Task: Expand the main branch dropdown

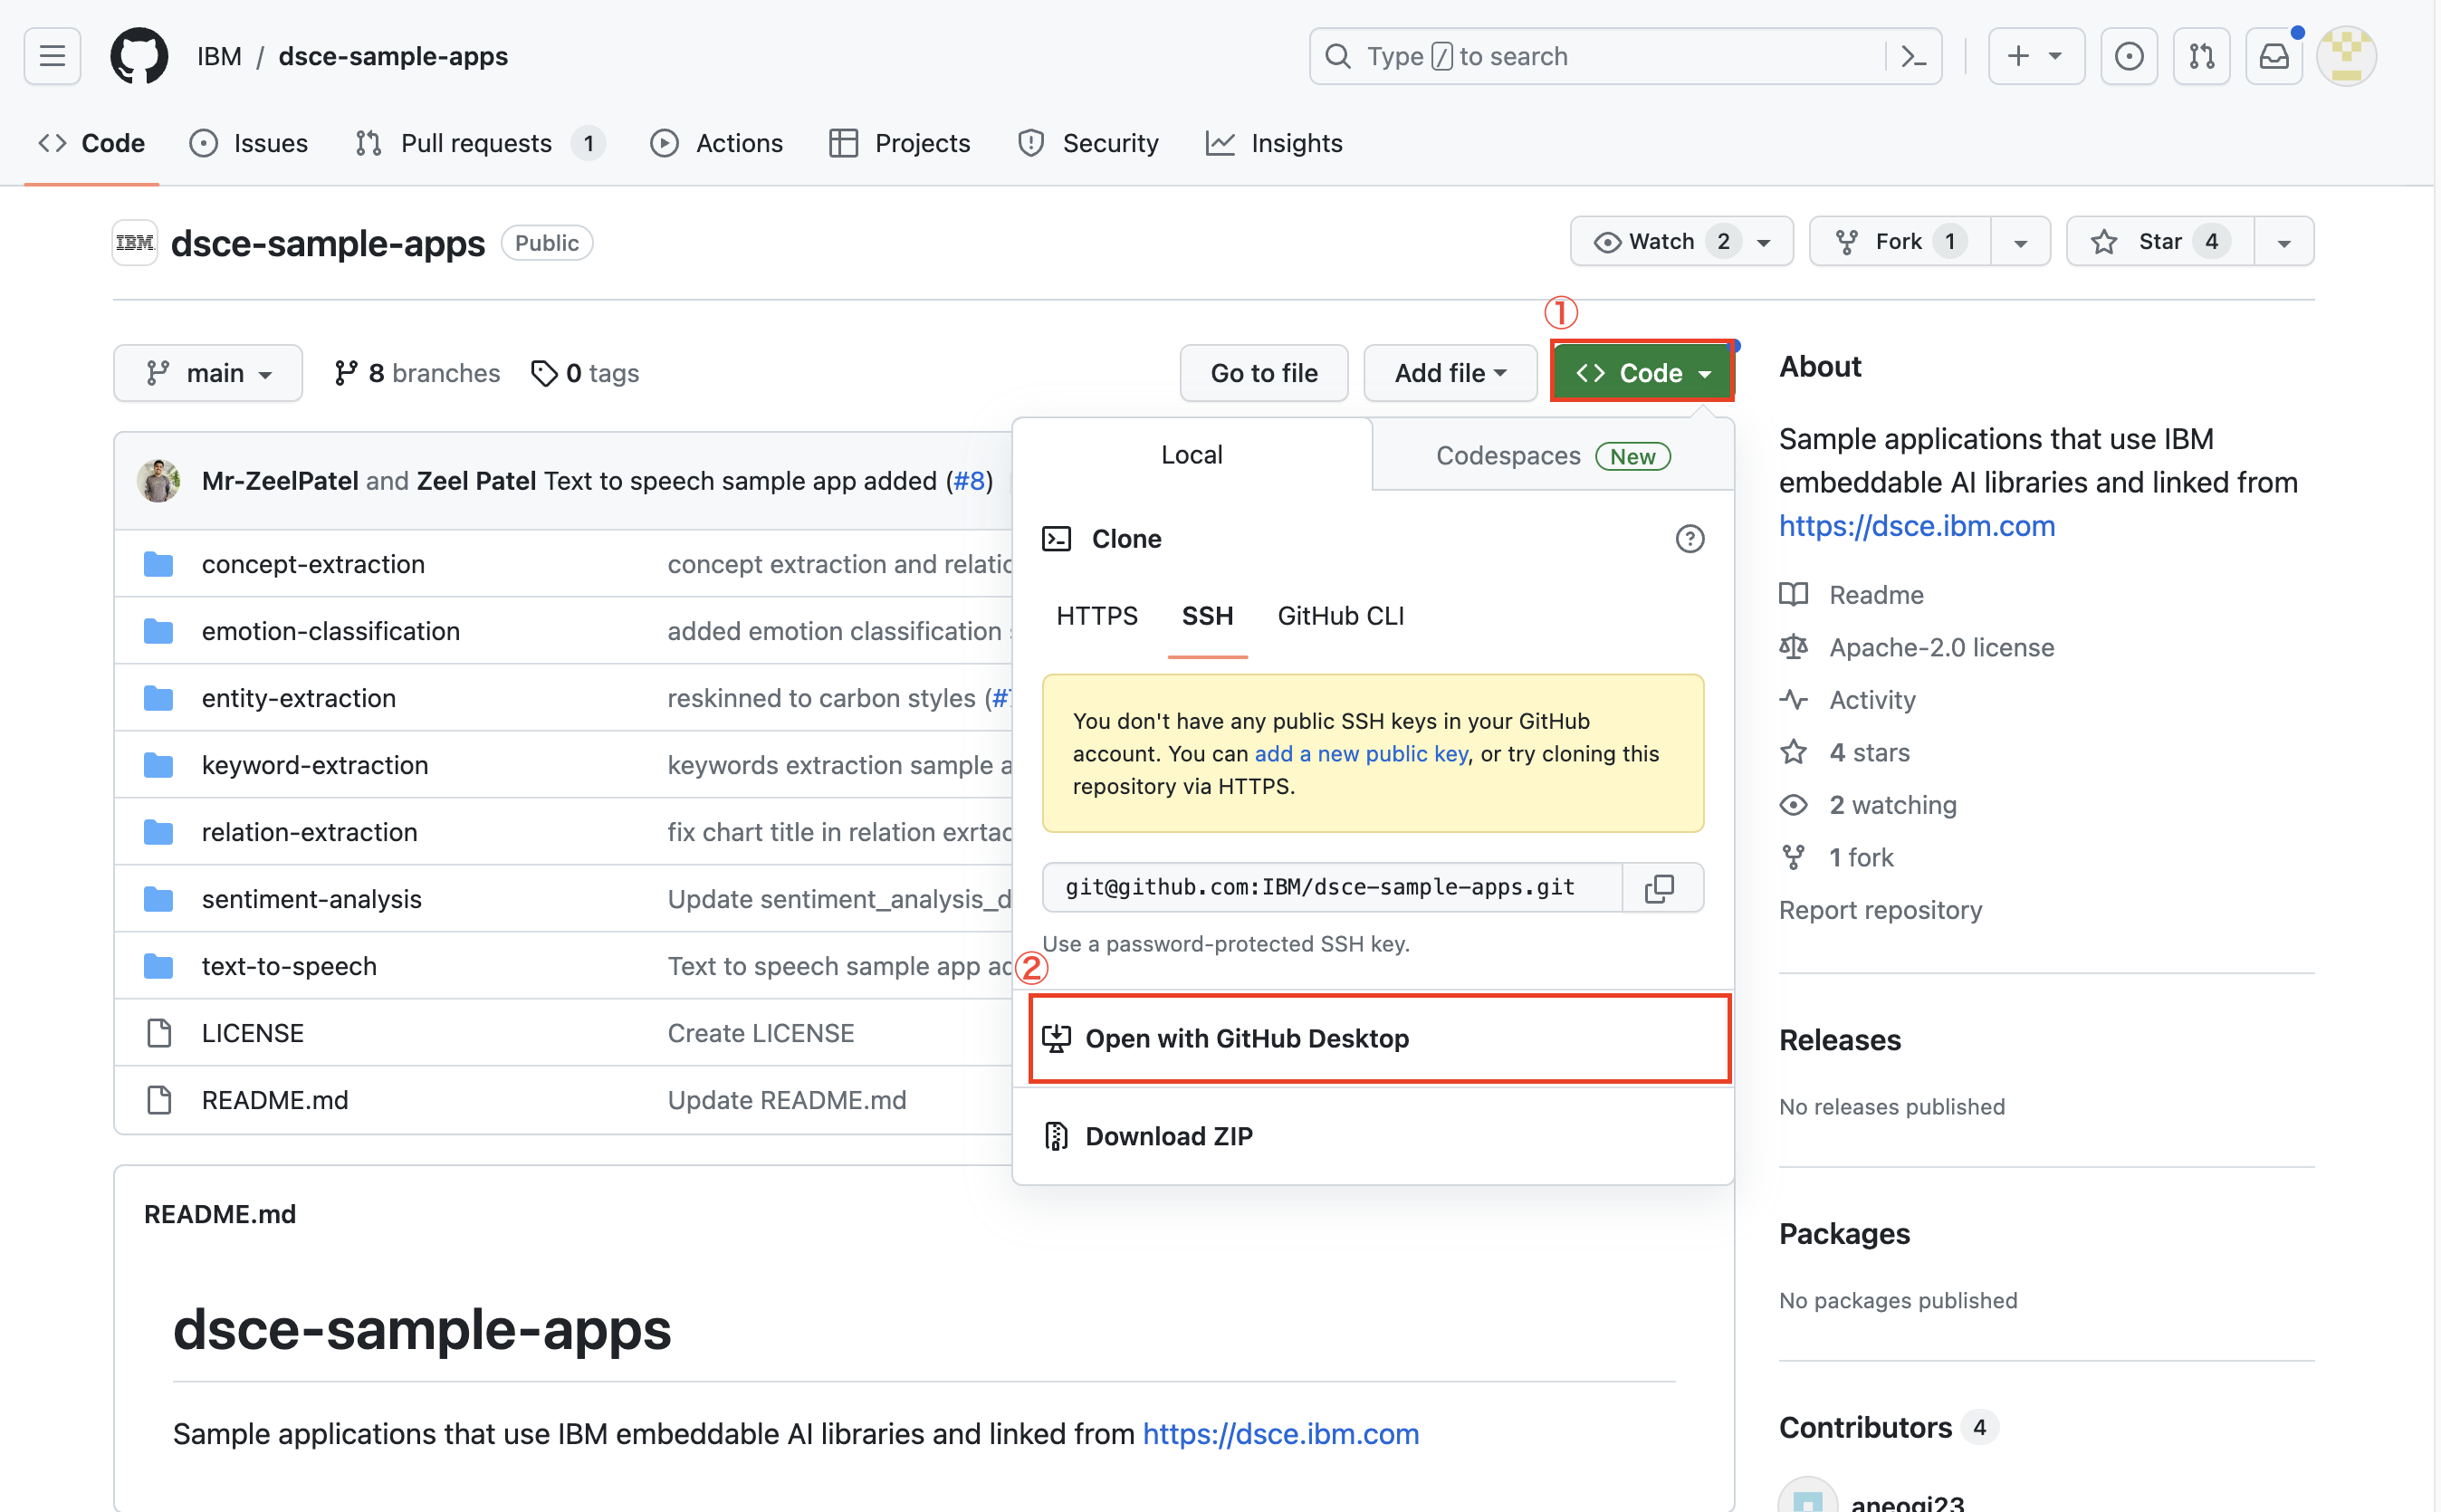Action: coord(208,373)
